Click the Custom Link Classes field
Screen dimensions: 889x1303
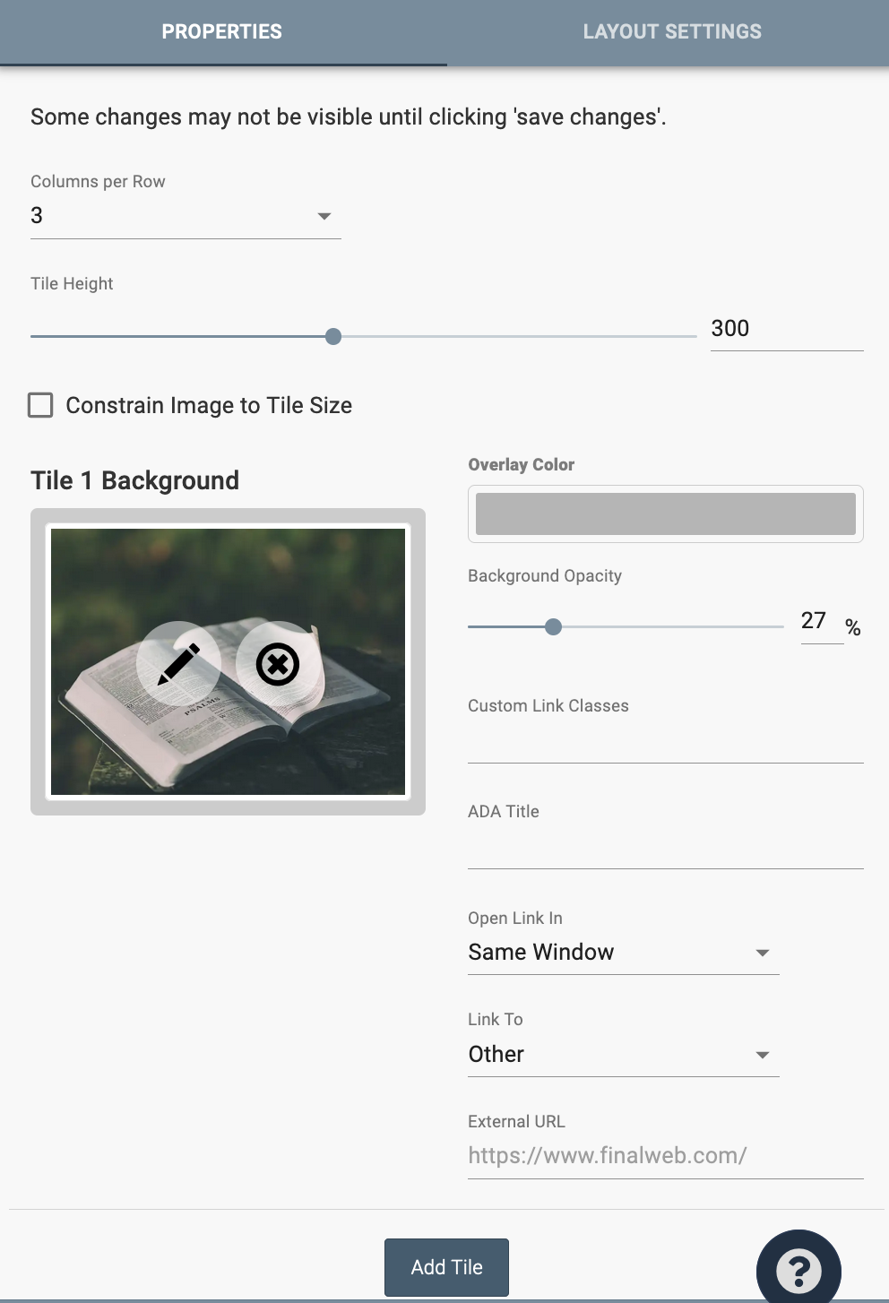665,744
